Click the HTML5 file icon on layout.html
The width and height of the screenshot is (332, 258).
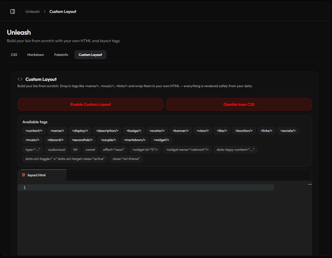coord(23,175)
